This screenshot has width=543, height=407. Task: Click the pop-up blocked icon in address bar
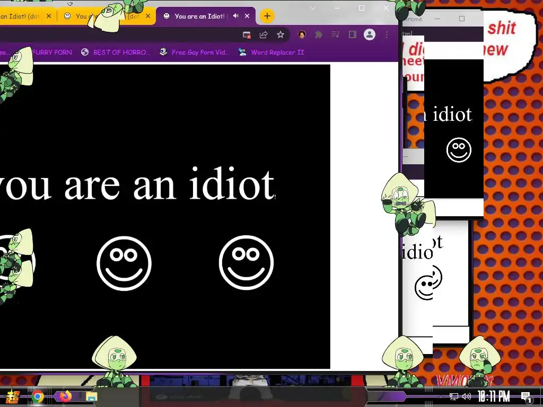[247, 34]
